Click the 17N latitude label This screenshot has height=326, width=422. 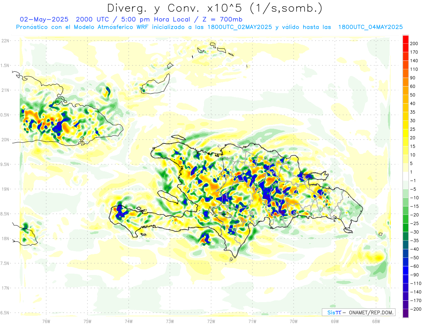coord(5,288)
